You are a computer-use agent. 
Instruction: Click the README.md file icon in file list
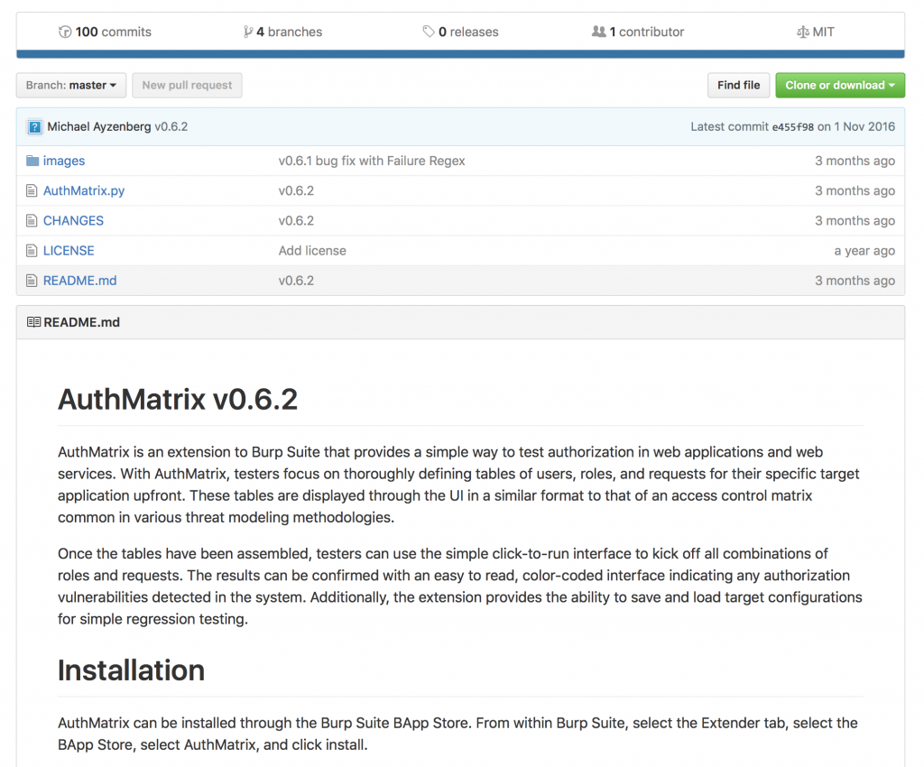point(32,281)
